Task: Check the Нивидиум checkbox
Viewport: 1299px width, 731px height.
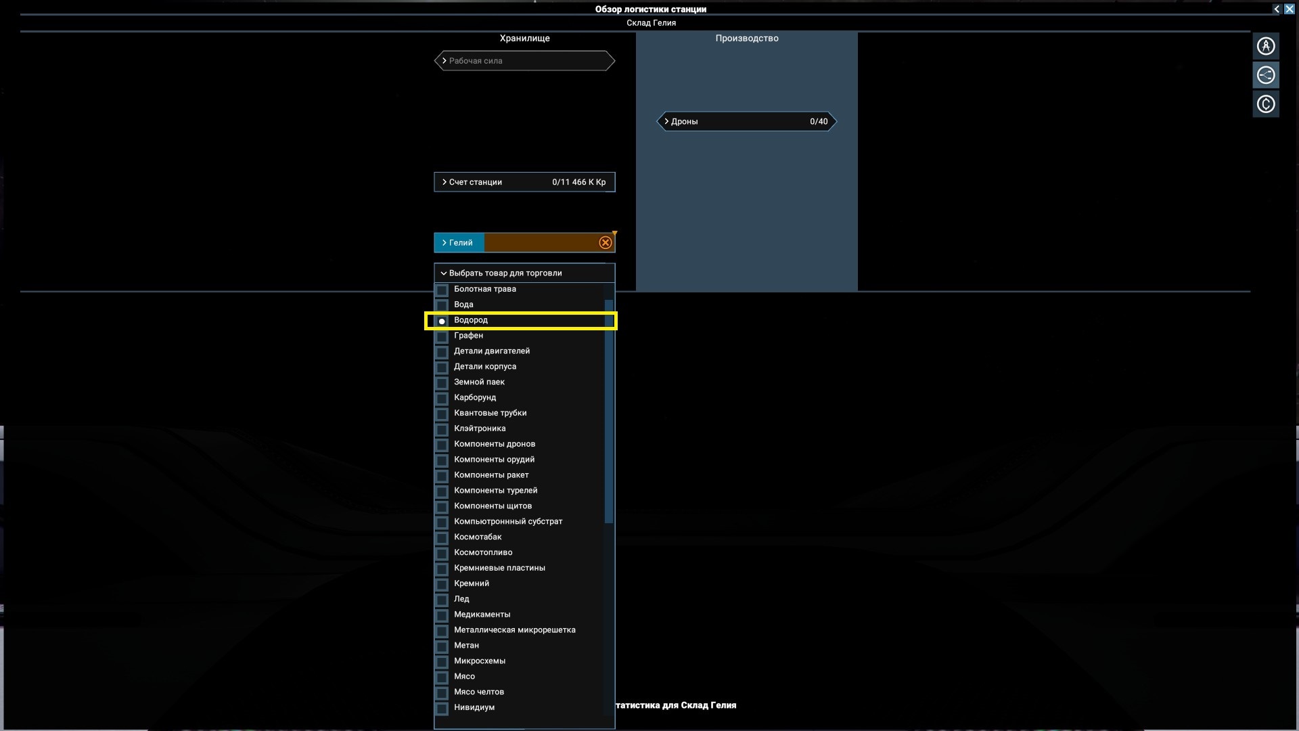Action: tap(442, 709)
